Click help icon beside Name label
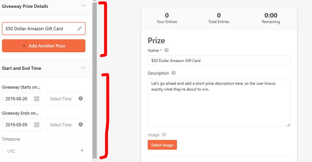The height and width of the screenshot is (162, 312). 167,50
